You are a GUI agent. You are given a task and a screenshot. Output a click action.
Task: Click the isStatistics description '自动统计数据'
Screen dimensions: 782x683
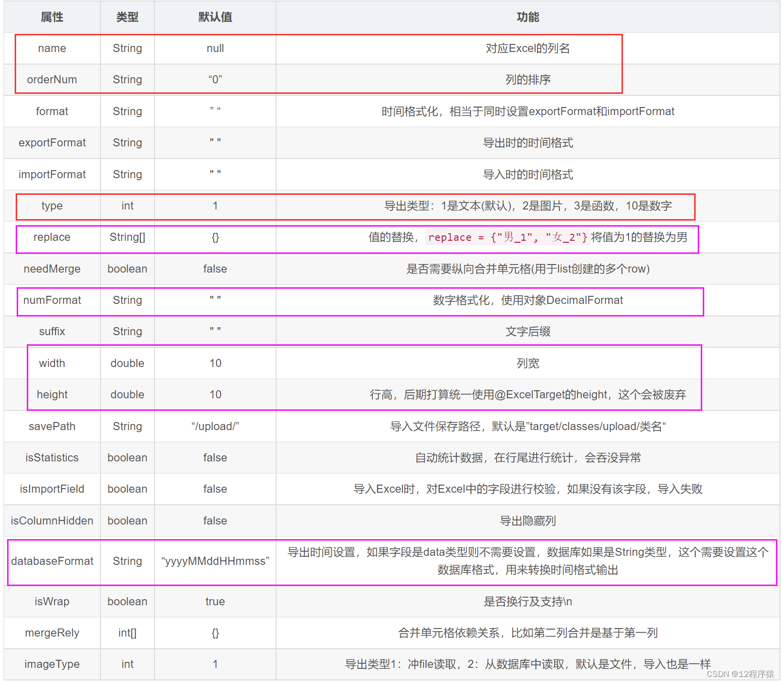tap(528, 458)
